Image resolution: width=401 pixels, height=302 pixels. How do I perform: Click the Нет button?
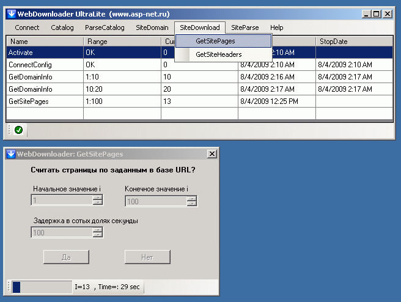147,257
